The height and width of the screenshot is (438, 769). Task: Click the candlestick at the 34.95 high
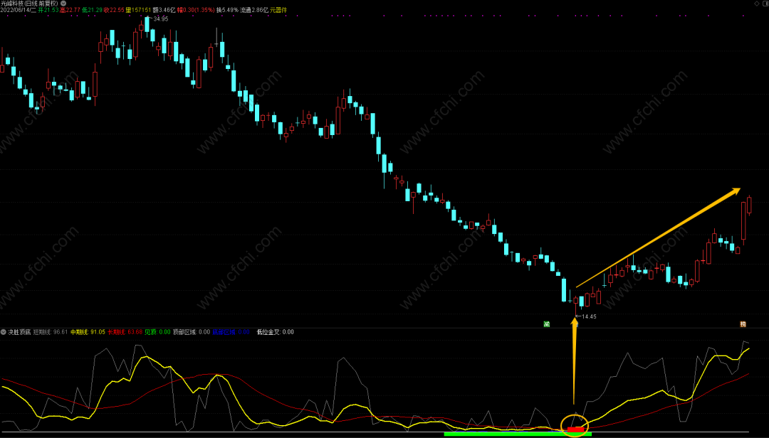[x=147, y=24]
